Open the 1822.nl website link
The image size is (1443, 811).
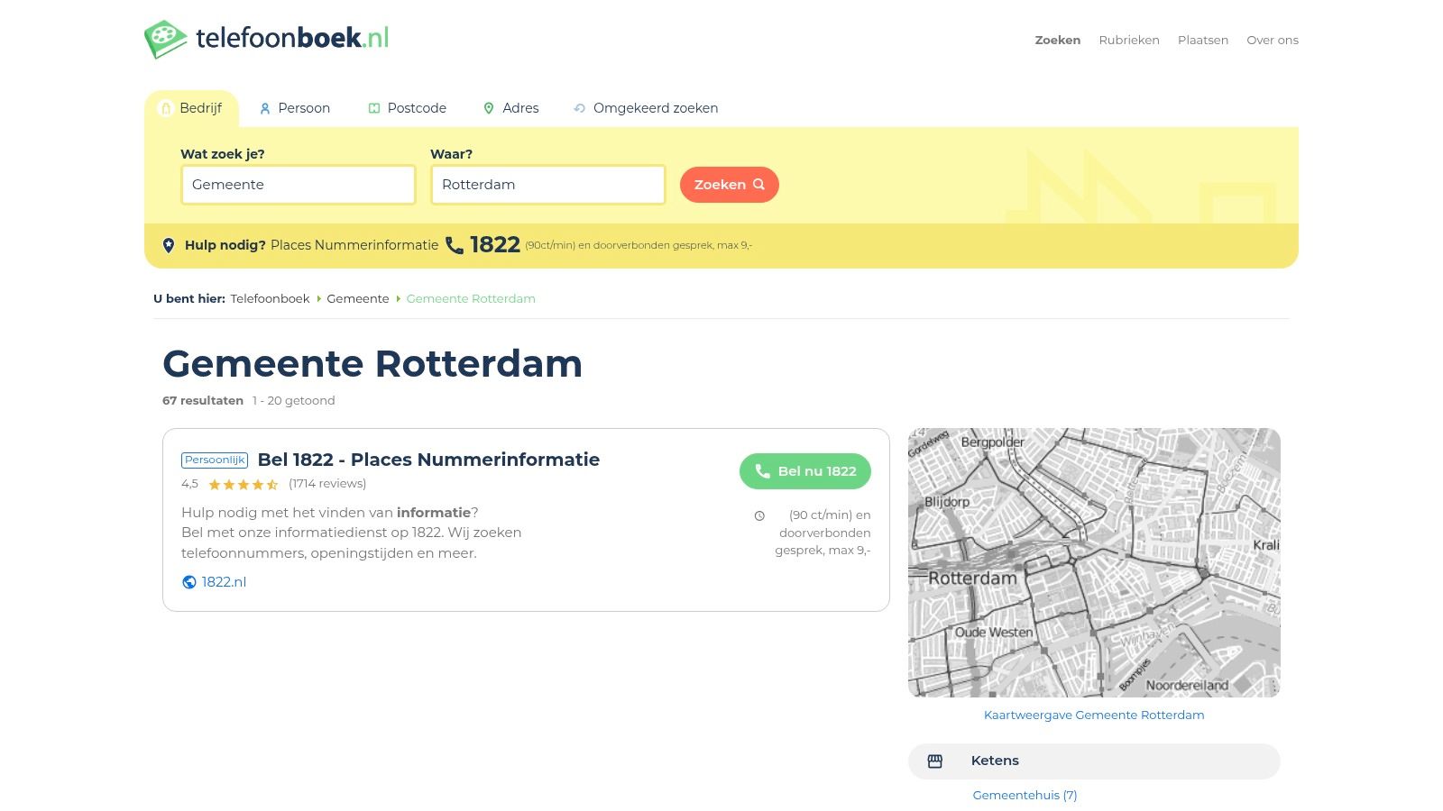tap(224, 582)
